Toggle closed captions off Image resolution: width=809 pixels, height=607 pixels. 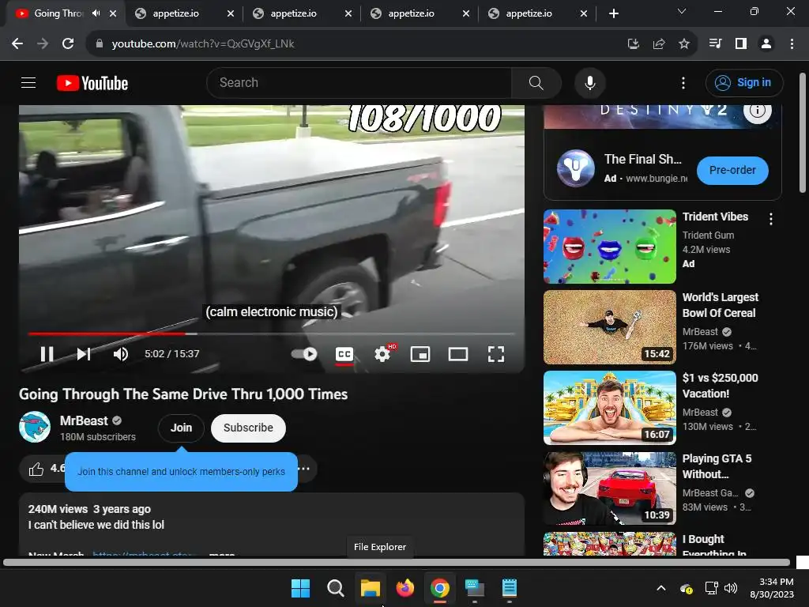coord(344,354)
